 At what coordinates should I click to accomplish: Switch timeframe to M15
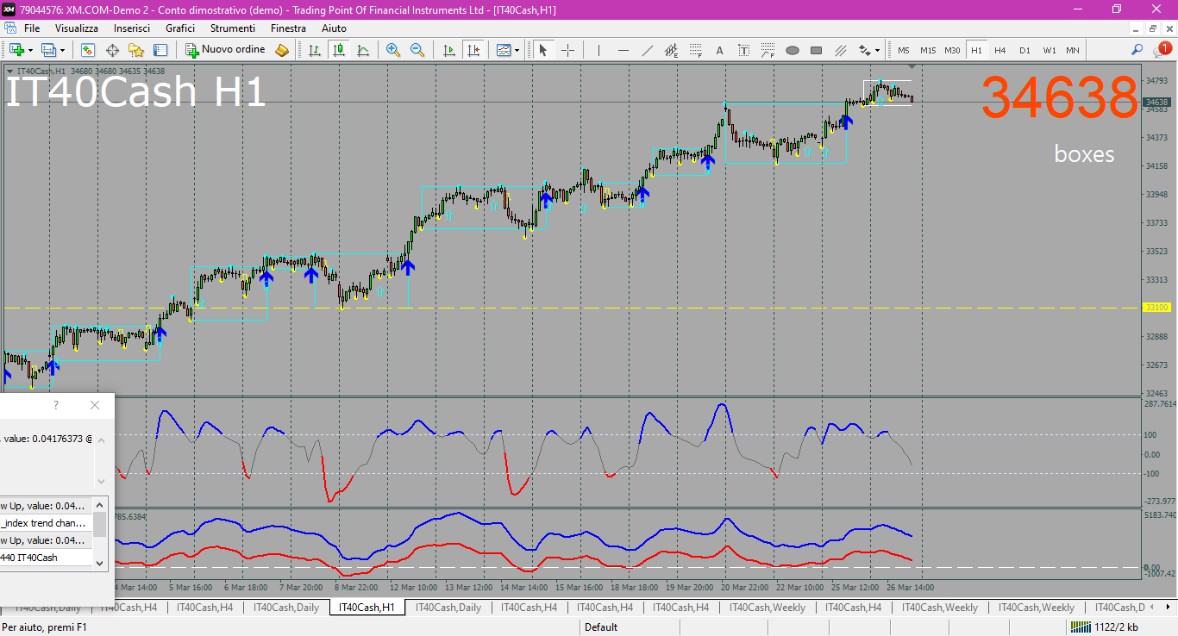[928, 50]
